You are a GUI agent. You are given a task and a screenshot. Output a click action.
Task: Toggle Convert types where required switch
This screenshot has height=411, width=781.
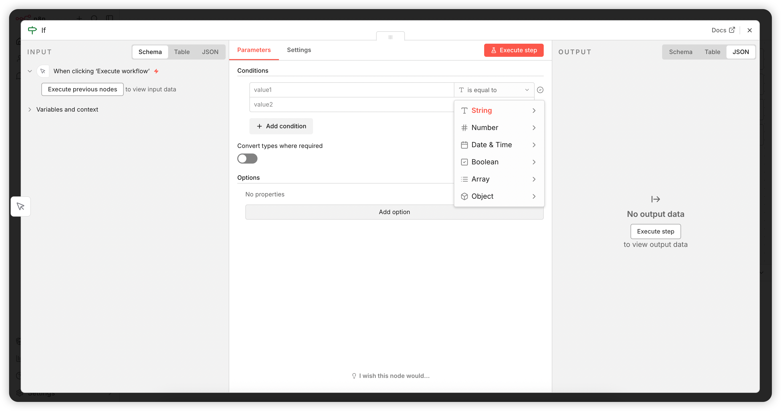(x=247, y=158)
